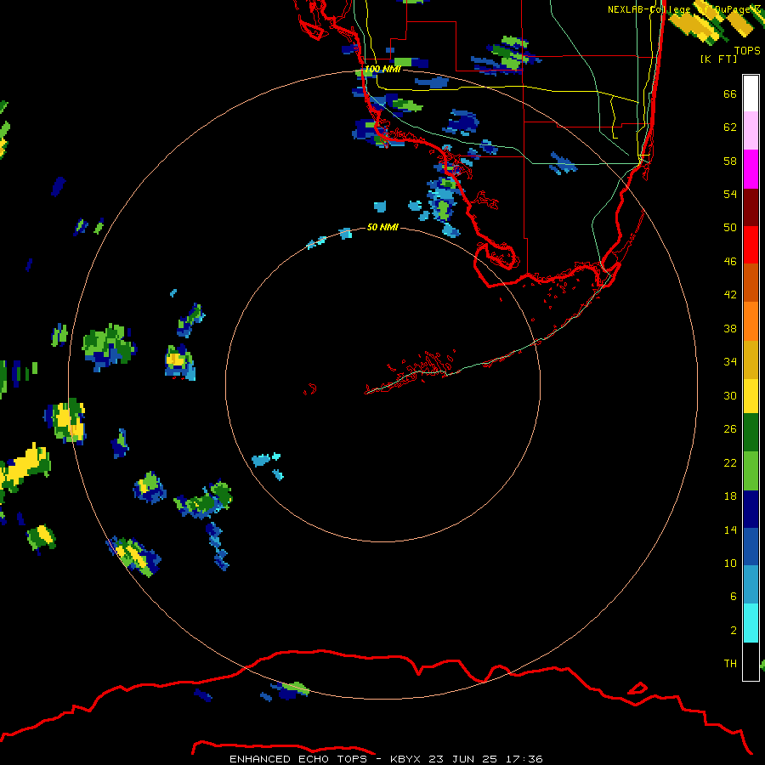Screen dimensions: 765x765
Task: Click the 30 value on the legend
Action: (x=730, y=395)
